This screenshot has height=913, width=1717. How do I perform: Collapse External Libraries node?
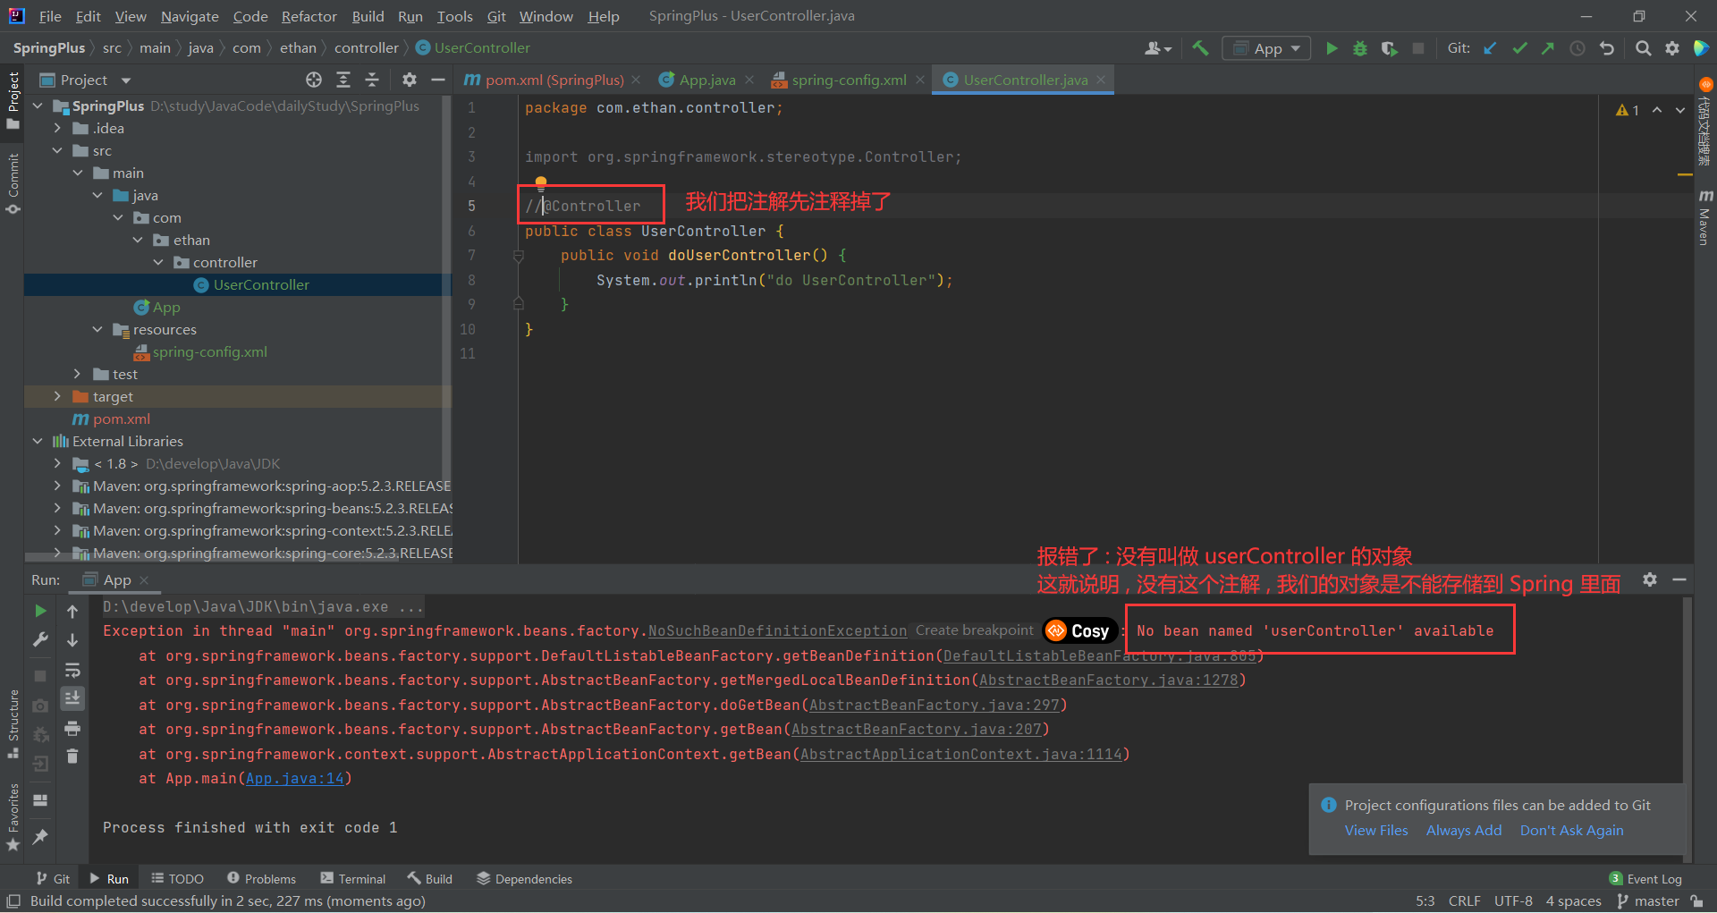[x=37, y=441]
